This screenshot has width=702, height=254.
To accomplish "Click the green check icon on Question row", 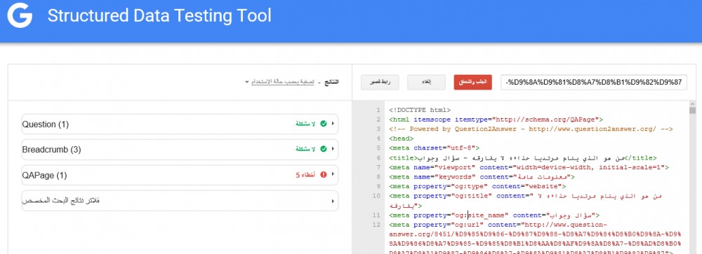I will [323, 124].
